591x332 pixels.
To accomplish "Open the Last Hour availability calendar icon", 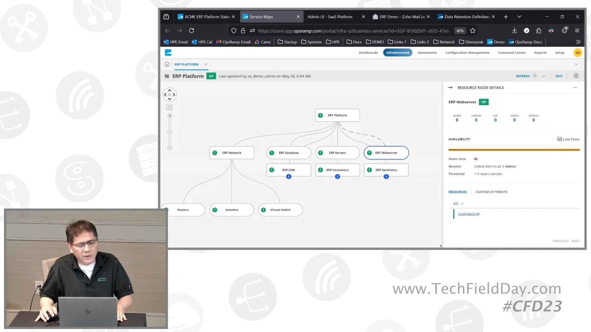I will click(559, 139).
